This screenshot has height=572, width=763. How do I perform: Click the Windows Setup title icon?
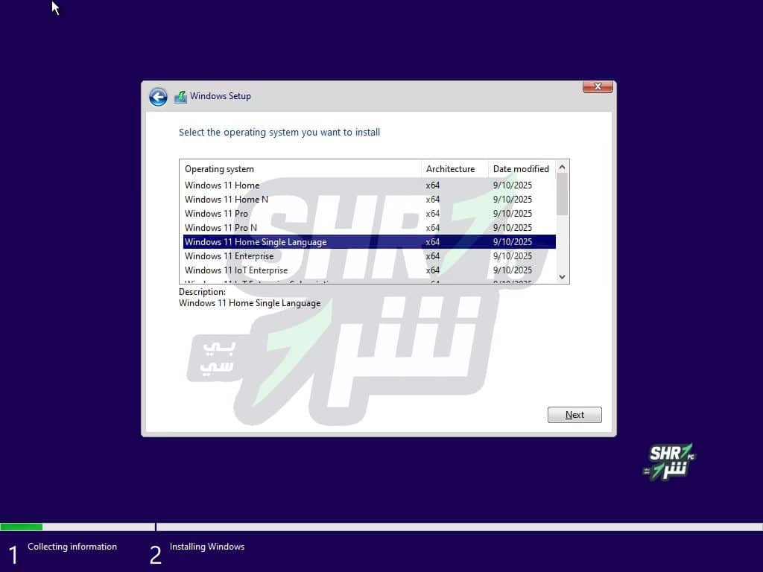180,97
